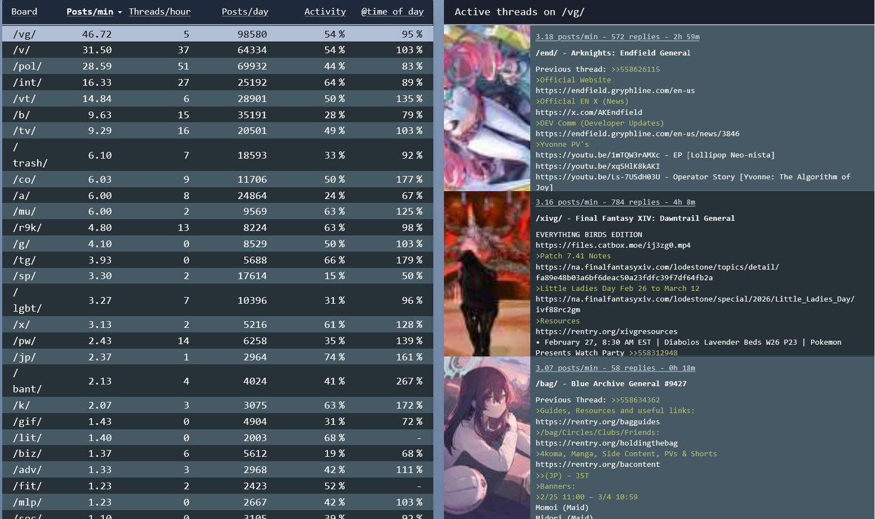Screen dimensions: 875x519
Task: Open the Final Fantasy XIV thread thumbnail
Action: [487, 274]
